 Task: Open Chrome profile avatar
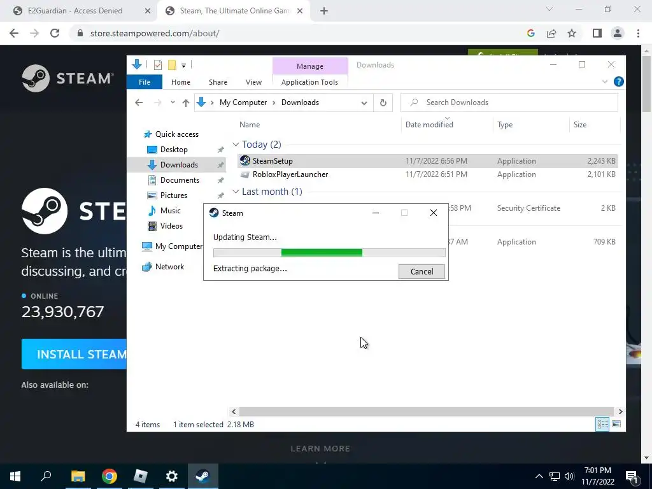pyautogui.click(x=618, y=33)
